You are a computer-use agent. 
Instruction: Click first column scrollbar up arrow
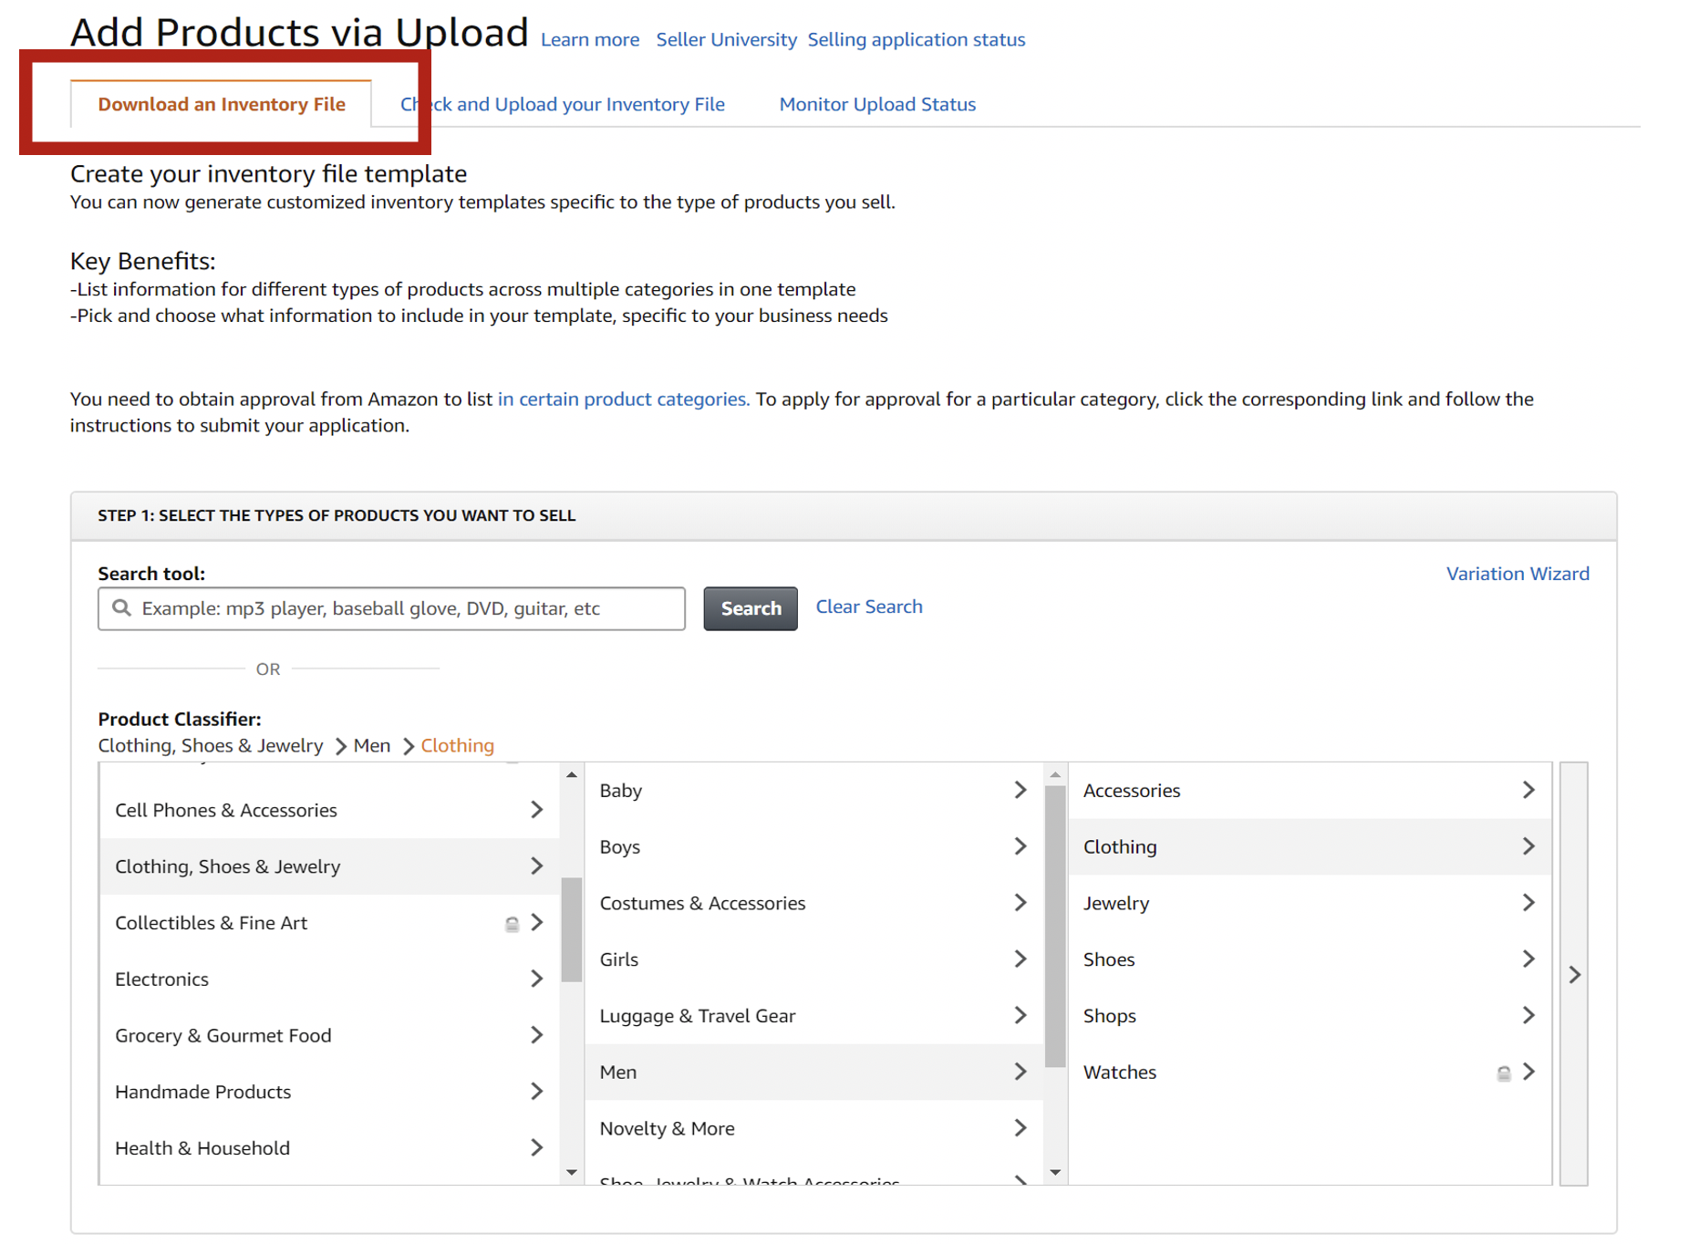(572, 775)
